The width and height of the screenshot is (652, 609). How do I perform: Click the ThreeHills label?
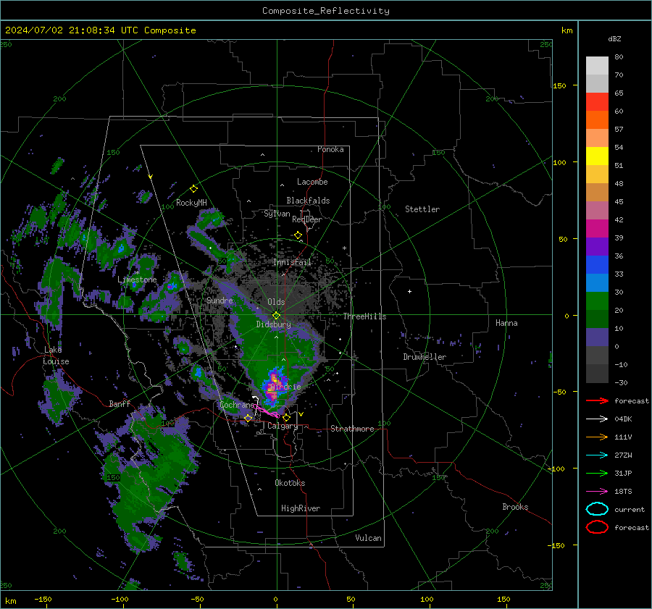364,316
